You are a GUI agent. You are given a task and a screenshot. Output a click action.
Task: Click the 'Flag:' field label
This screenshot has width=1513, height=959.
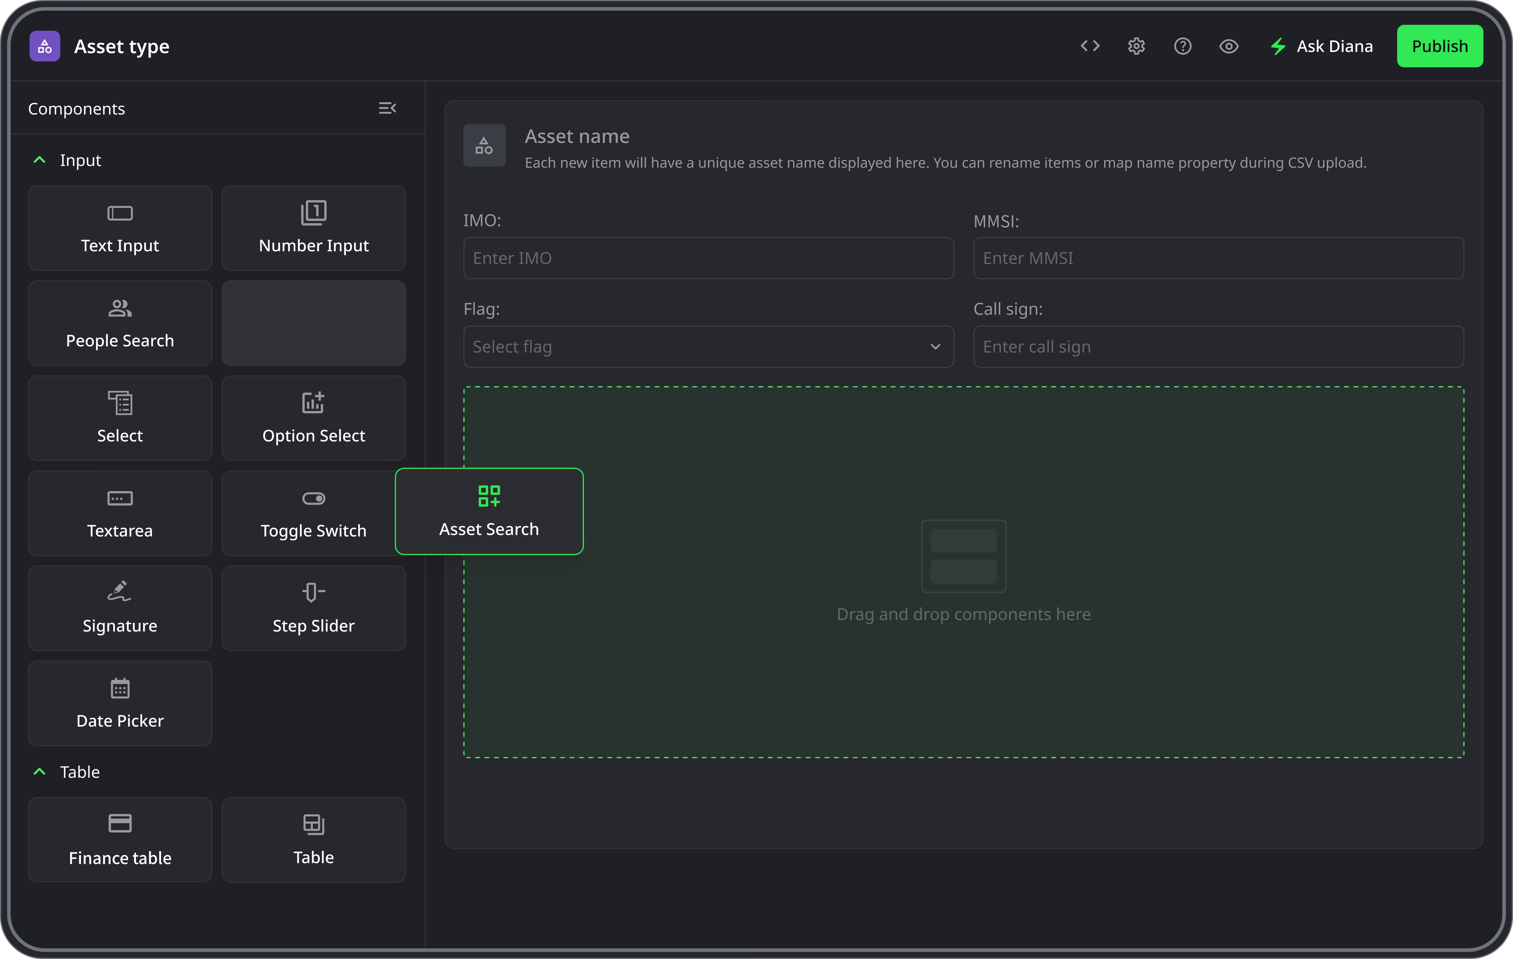coord(481,309)
